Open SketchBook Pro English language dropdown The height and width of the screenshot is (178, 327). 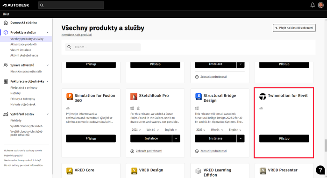coord(171,130)
